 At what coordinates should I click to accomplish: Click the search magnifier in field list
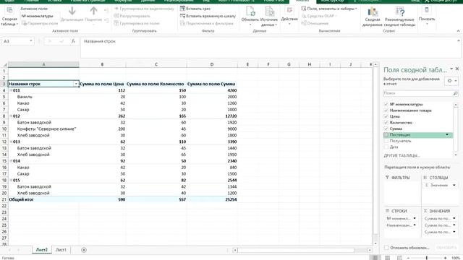[x=455, y=93]
